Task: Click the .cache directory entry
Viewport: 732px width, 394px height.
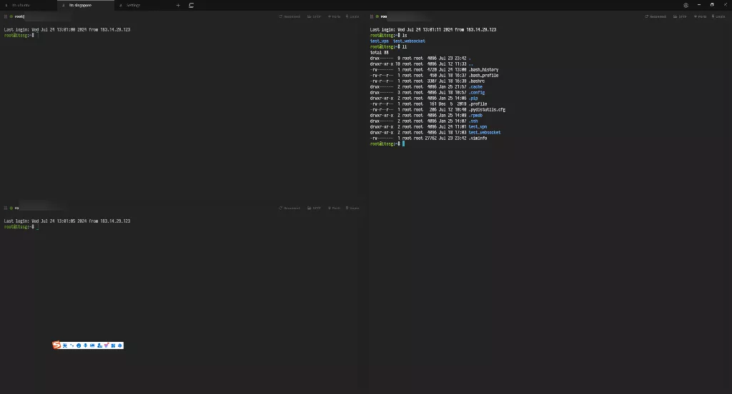Action: [x=475, y=87]
